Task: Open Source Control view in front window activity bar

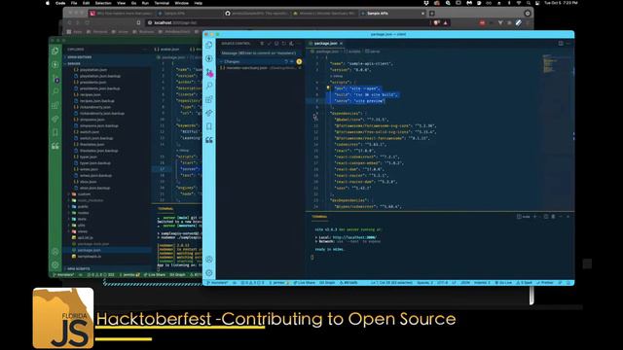Action: coord(209,72)
